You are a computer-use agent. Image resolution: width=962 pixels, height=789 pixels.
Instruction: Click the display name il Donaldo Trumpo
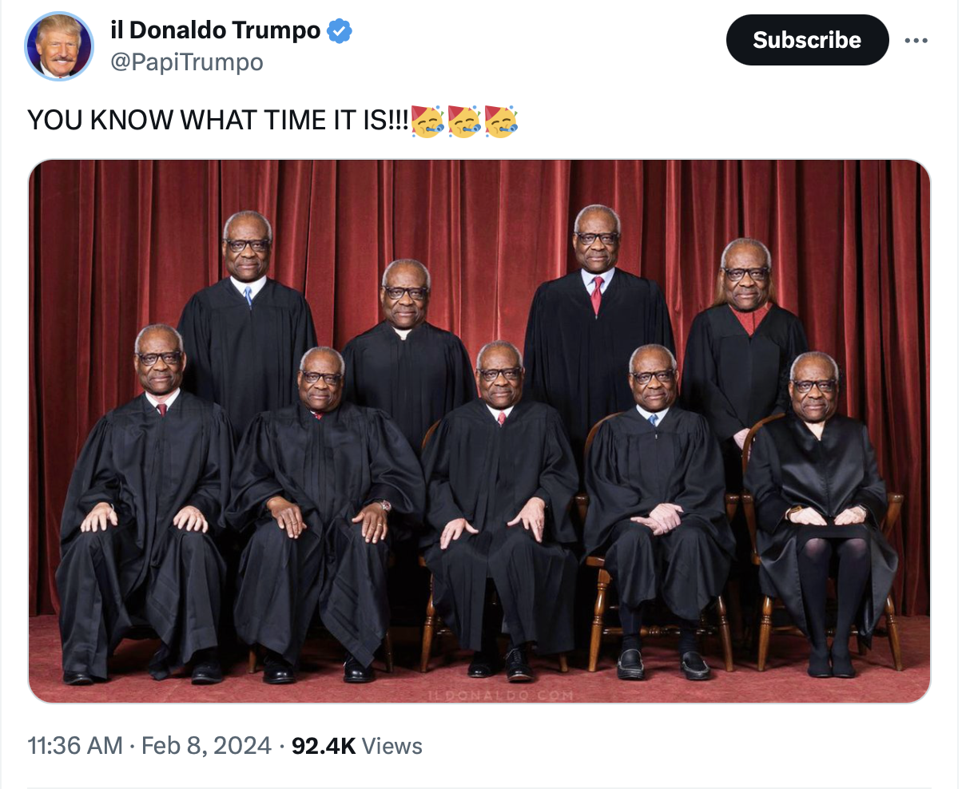tap(215, 31)
